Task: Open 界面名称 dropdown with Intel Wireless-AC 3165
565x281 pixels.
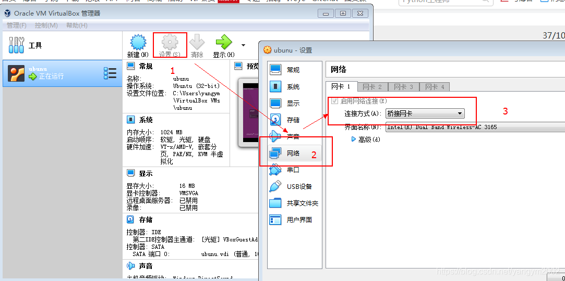Action: pyautogui.click(x=475, y=127)
